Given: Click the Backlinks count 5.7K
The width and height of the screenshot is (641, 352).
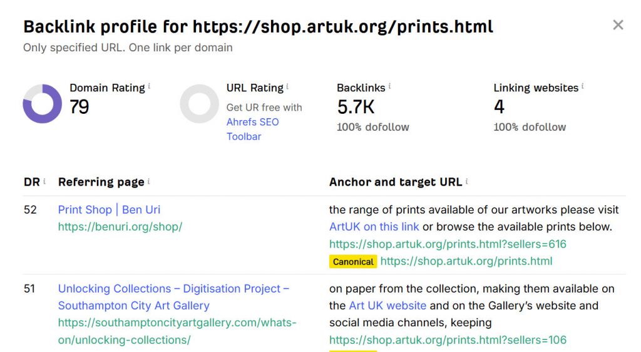Looking at the screenshot, I should coord(356,107).
